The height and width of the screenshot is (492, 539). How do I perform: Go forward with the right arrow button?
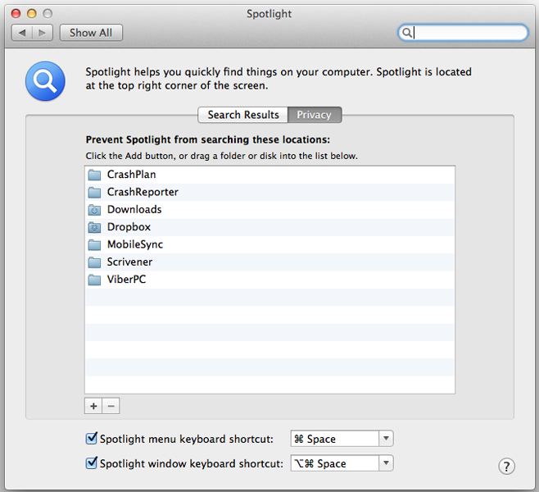click(43, 33)
